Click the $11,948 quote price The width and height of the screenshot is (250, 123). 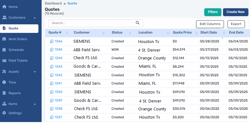pyautogui.click(x=179, y=83)
